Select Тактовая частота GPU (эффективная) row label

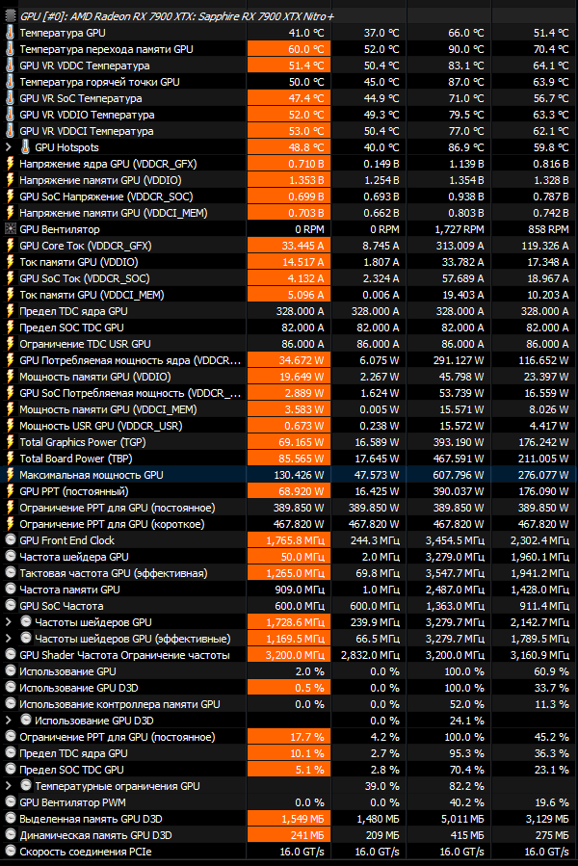114,573
